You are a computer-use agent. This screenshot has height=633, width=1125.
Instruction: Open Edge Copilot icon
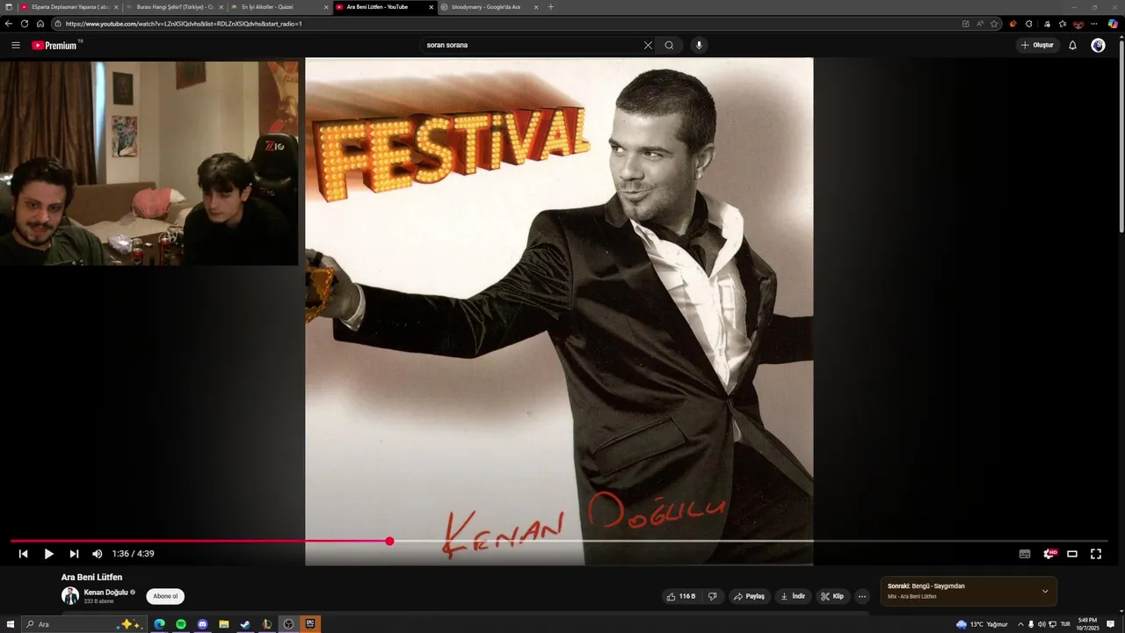tap(1113, 24)
